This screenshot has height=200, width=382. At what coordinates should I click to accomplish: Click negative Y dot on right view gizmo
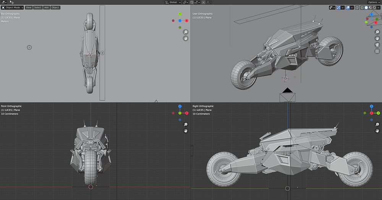365,113
